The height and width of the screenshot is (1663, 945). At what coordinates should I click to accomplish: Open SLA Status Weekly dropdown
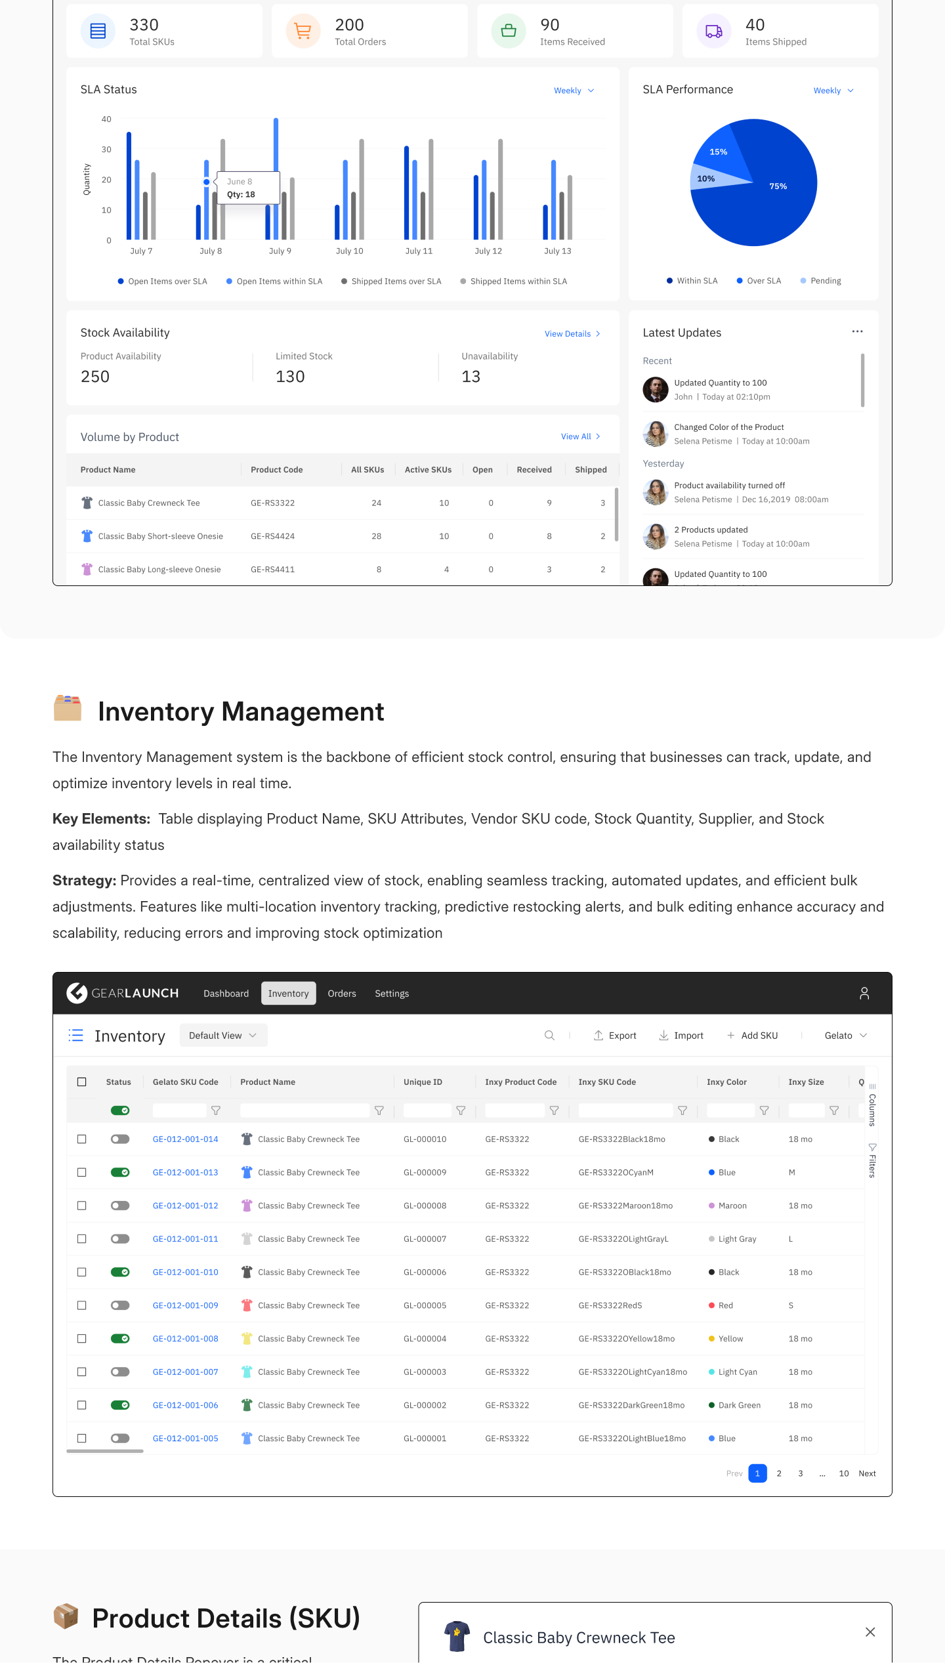pyautogui.click(x=574, y=91)
